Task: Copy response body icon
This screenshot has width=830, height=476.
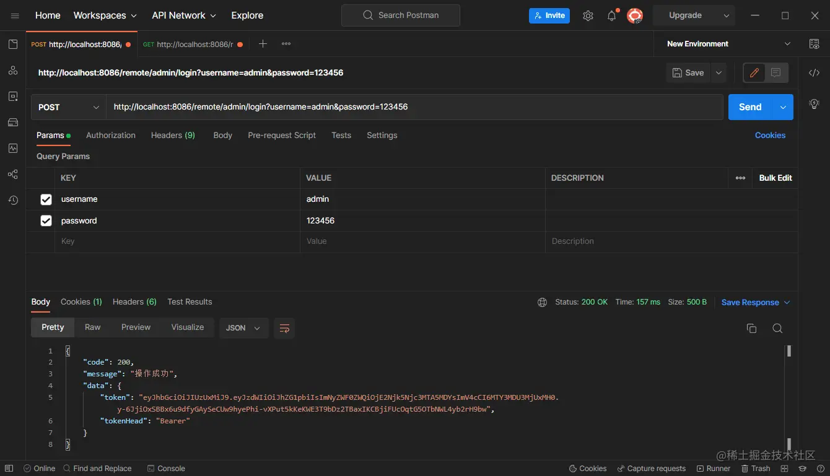Action: tap(751, 328)
